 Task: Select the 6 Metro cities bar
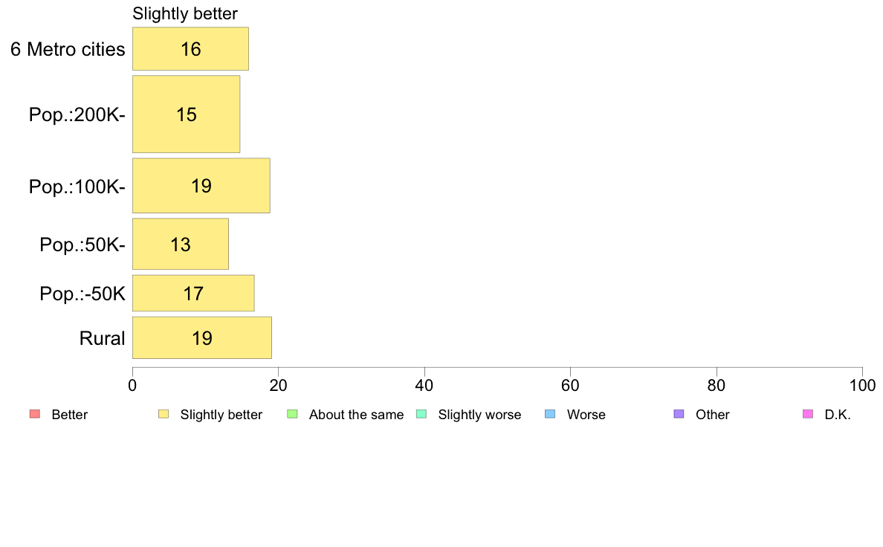190,49
